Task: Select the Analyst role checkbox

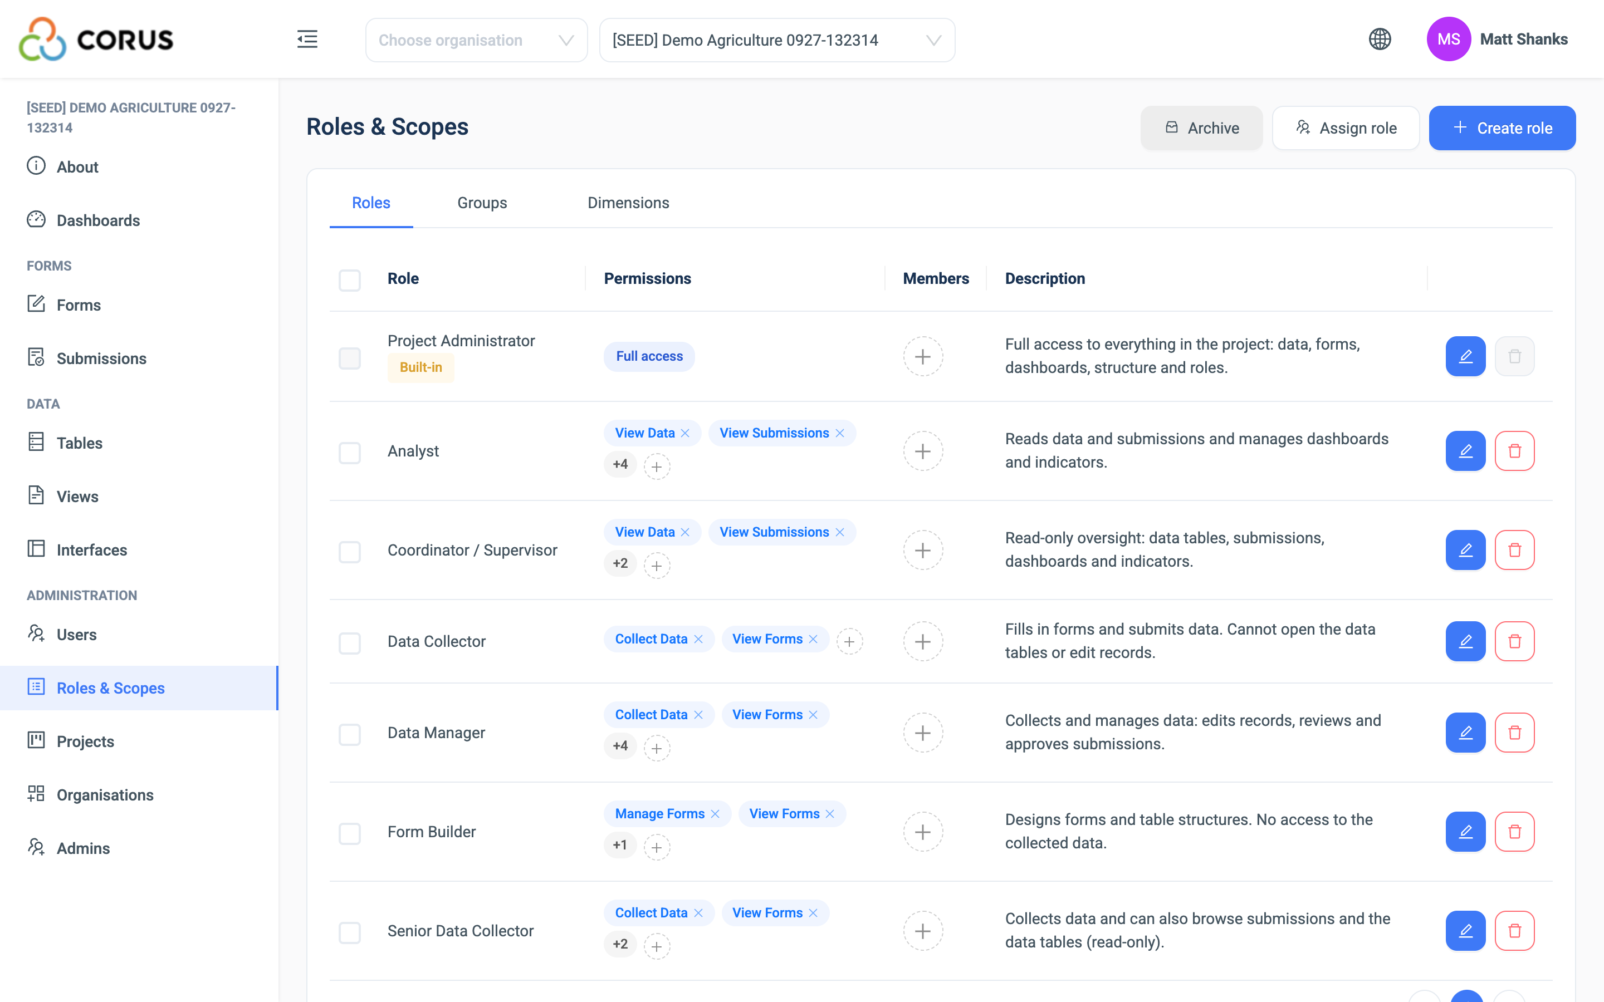Action: (349, 453)
